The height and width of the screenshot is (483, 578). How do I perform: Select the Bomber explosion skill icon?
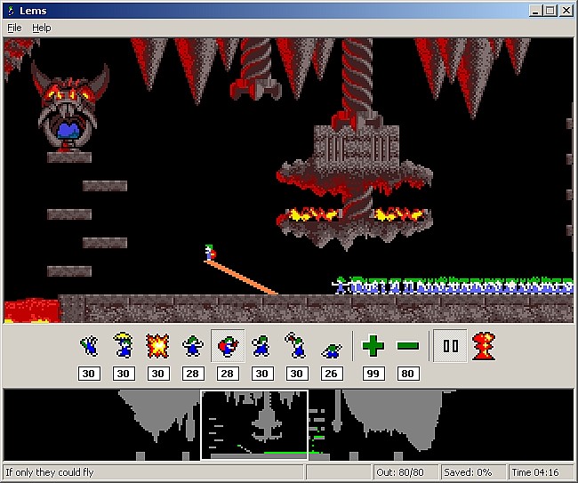coord(157,345)
